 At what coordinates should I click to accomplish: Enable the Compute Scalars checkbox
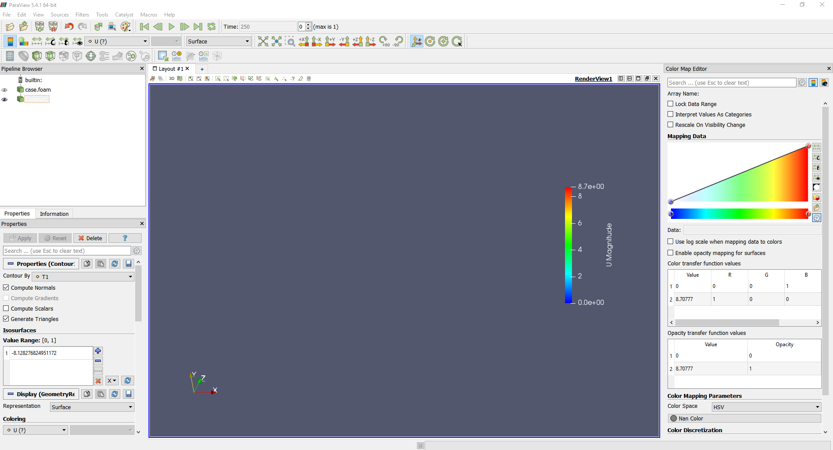pyautogui.click(x=6, y=308)
